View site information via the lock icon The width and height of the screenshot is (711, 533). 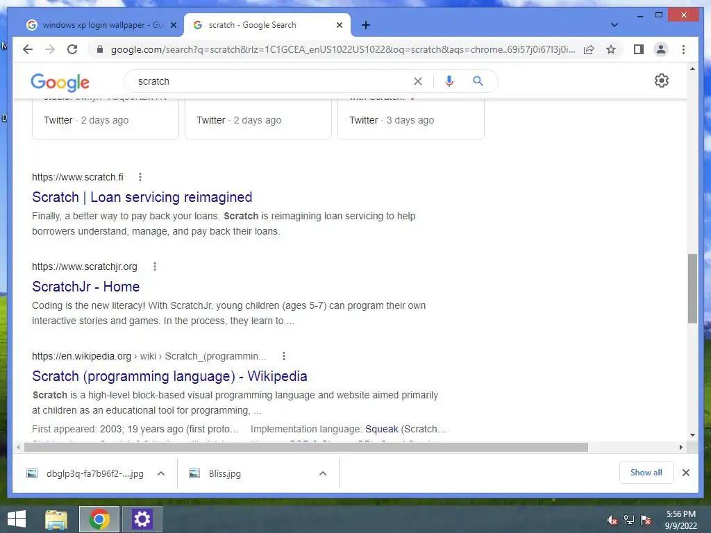click(100, 49)
